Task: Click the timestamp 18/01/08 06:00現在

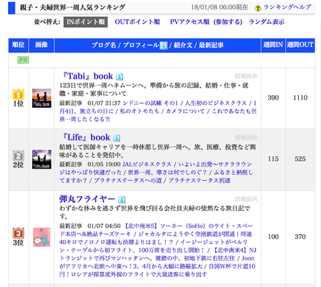Action: (x=219, y=7)
